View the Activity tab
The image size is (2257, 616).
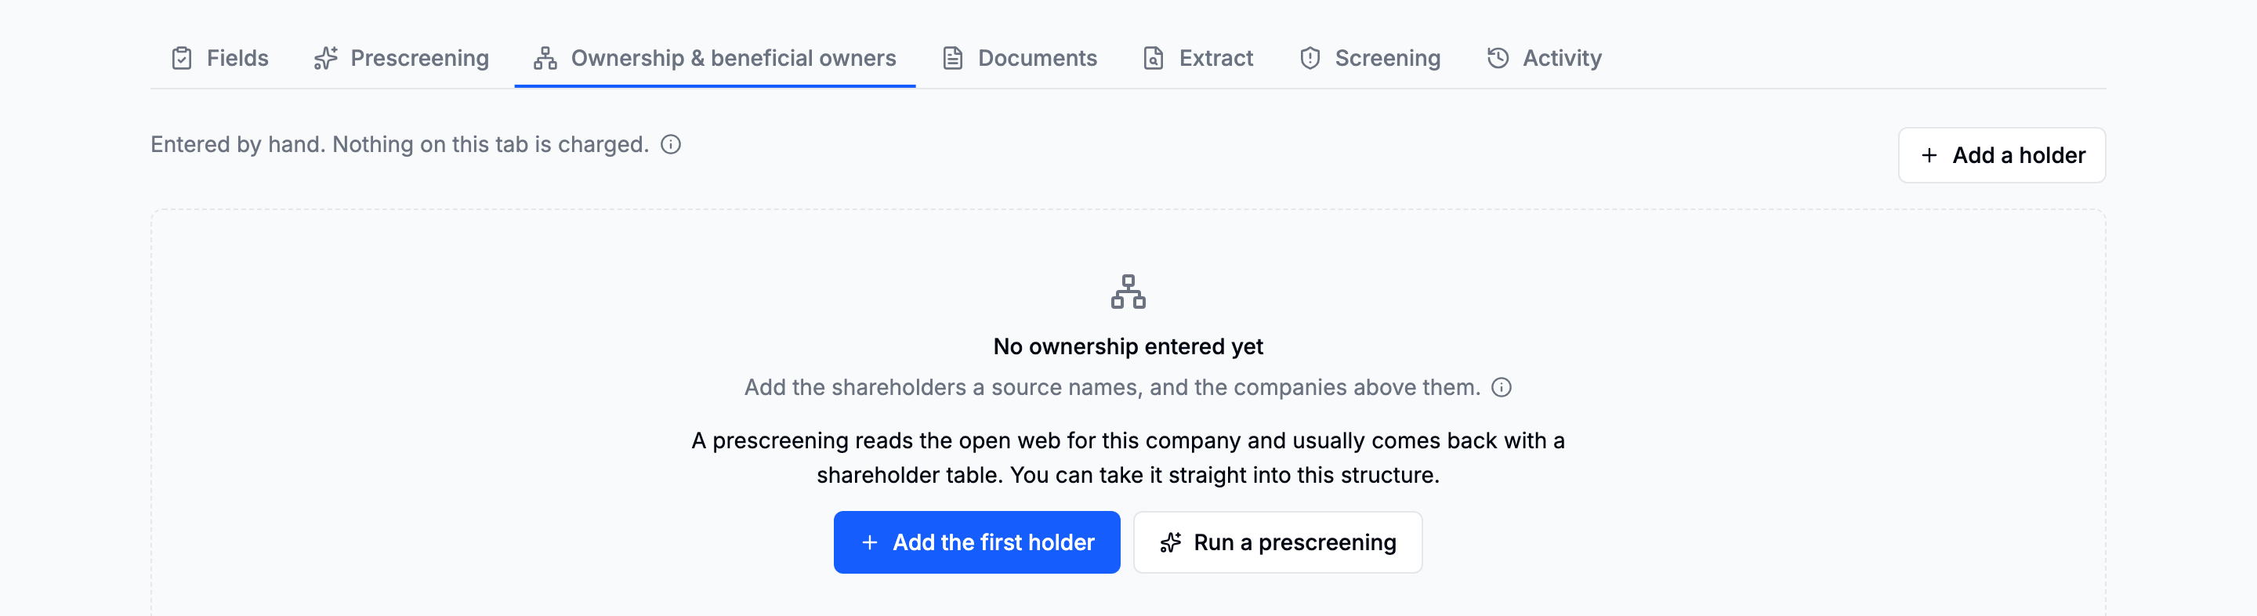(1544, 58)
